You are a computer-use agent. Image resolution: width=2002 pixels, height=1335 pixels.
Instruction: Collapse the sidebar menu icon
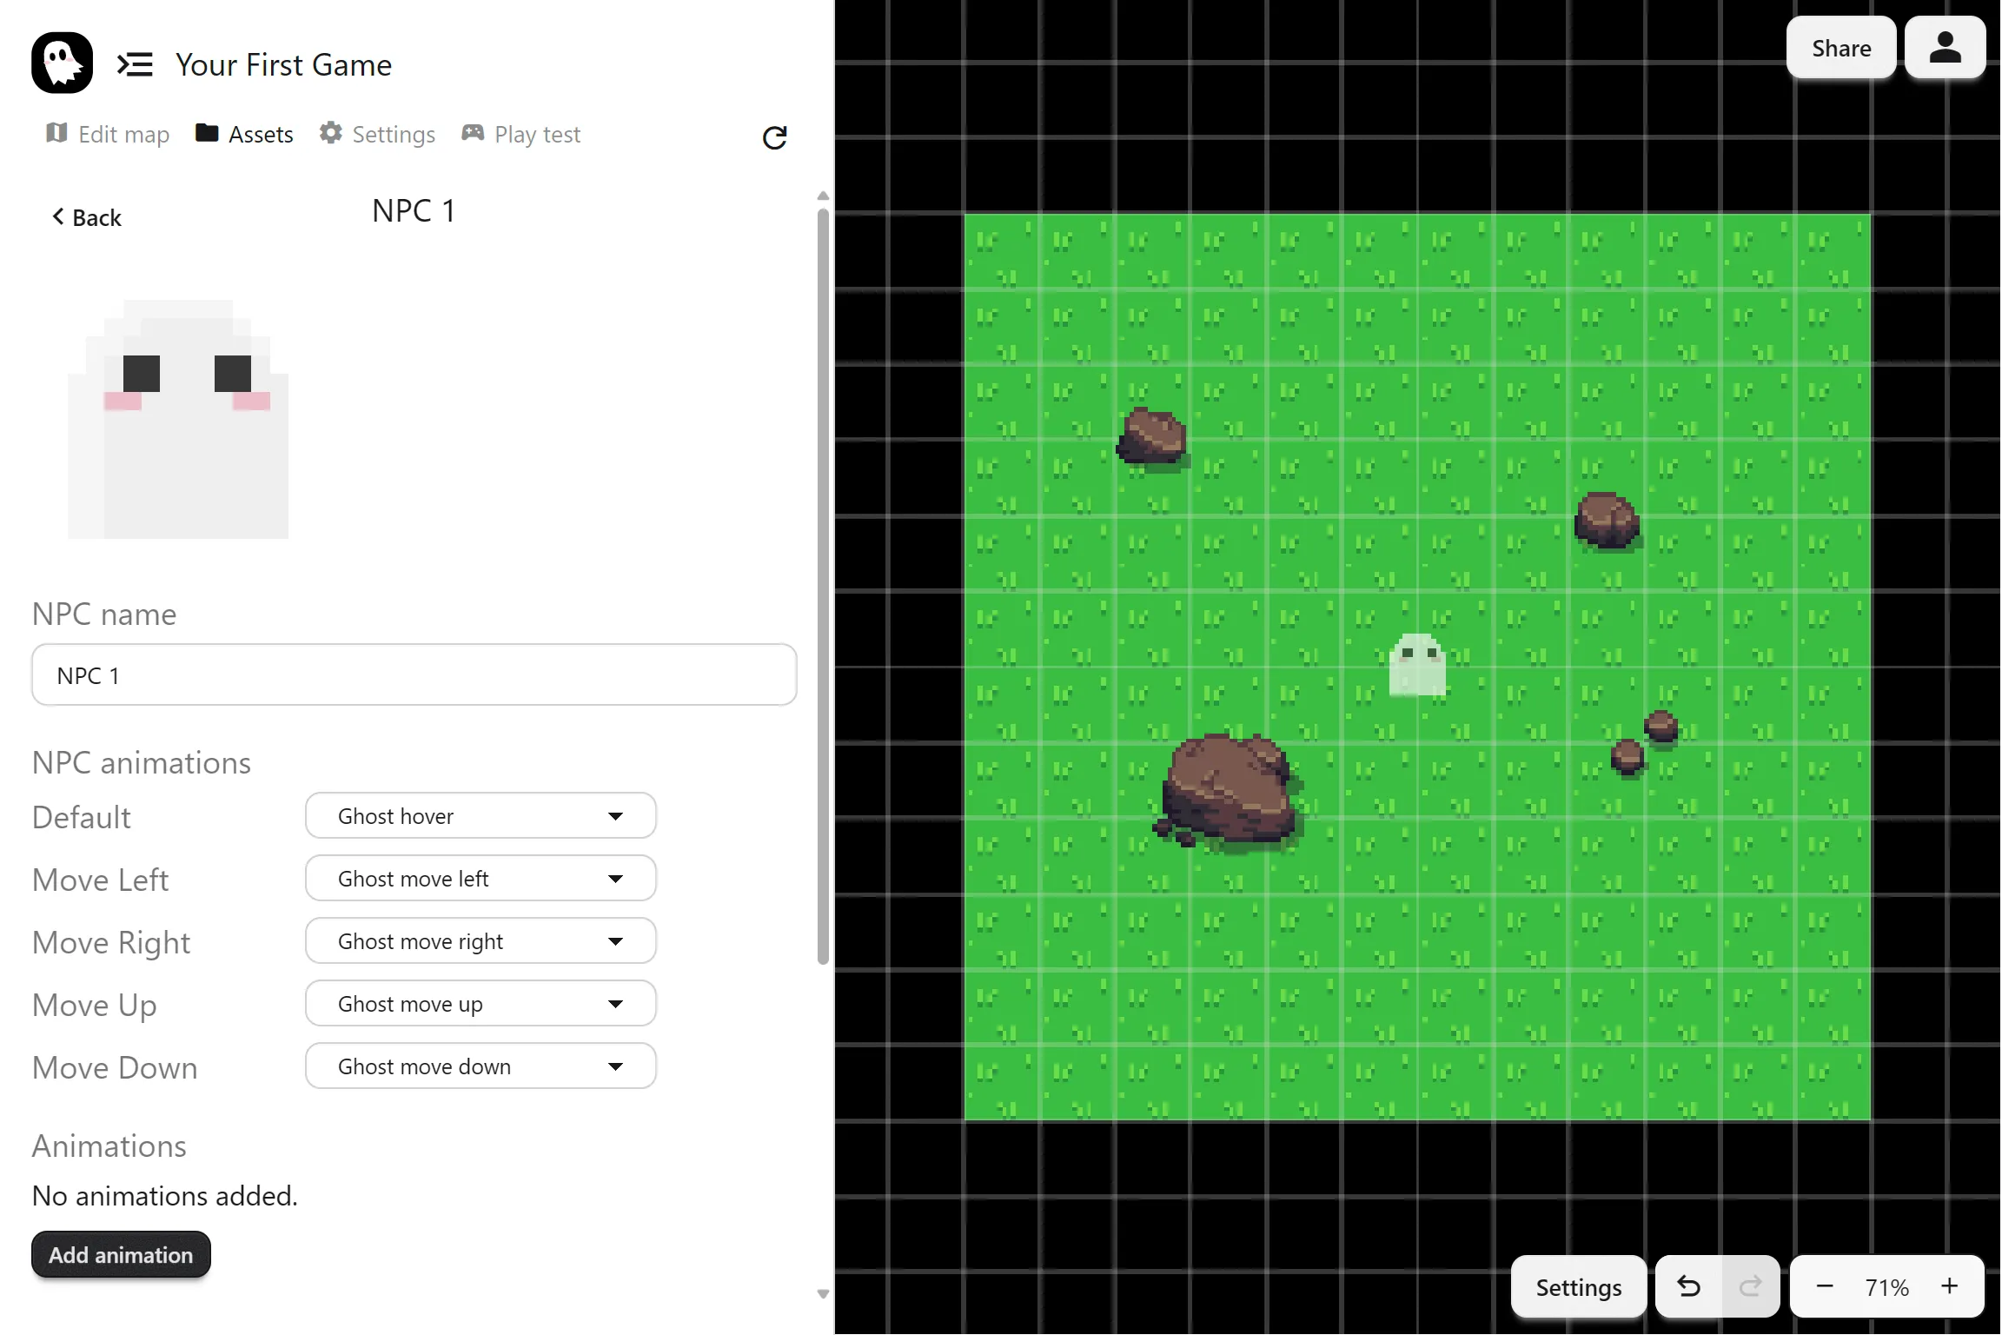click(135, 64)
